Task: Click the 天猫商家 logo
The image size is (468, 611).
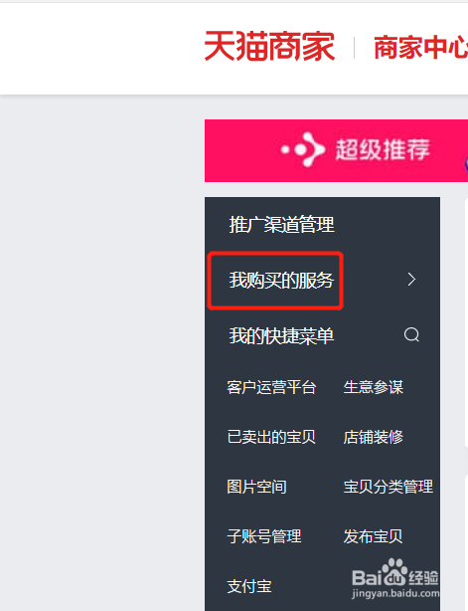Action: [x=269, y=47]
